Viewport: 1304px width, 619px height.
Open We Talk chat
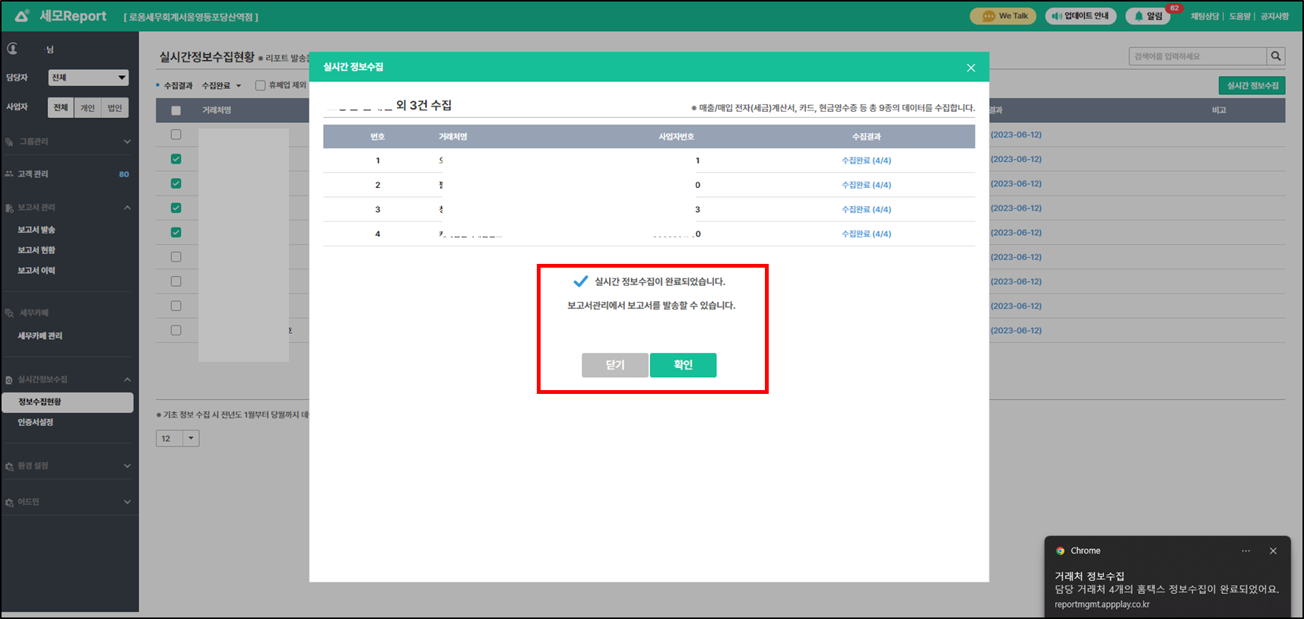(1003, 16)
